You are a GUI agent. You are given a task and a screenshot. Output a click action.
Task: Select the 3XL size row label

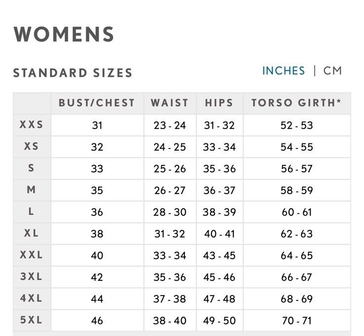click(x=32, y=277)
